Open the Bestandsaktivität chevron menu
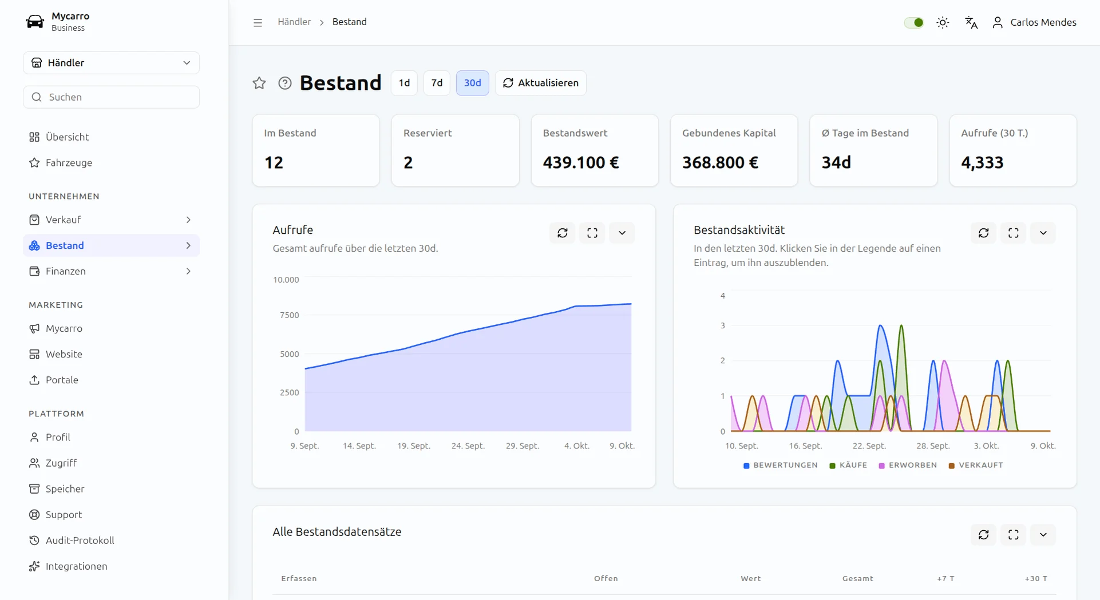The height and width of the screenshot is (600, 1100). 1043,233
